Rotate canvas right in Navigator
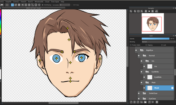Screen dimensions: 176x105 153,11
